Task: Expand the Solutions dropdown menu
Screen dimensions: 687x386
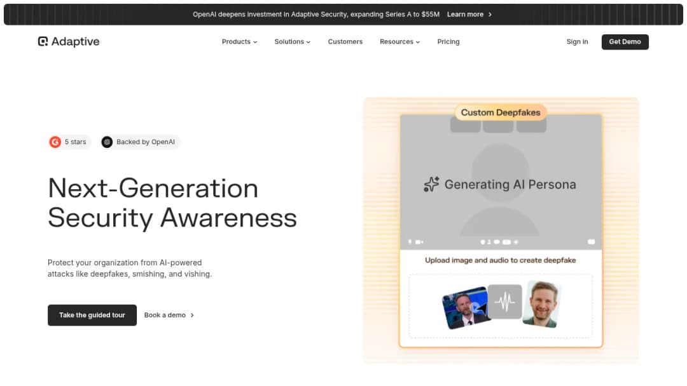Action: 292,41
